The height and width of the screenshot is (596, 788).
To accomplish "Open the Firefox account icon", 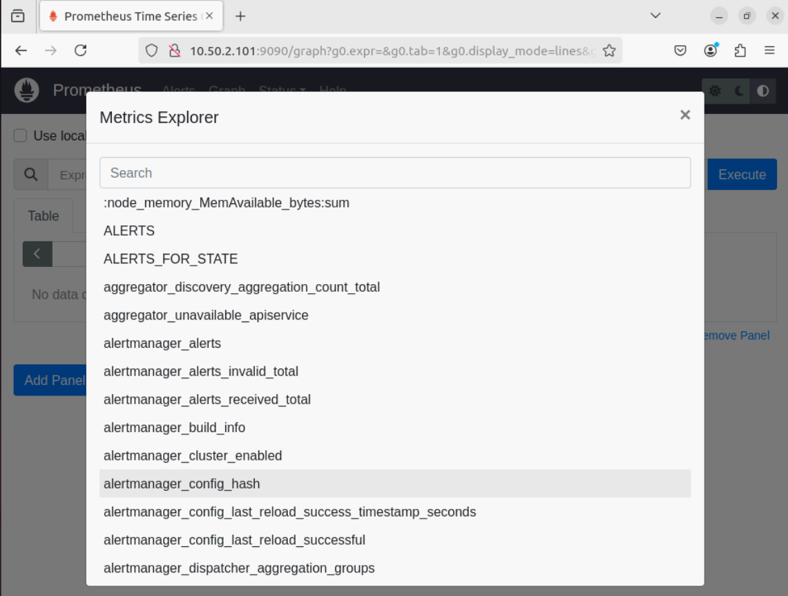I will 710,50.
